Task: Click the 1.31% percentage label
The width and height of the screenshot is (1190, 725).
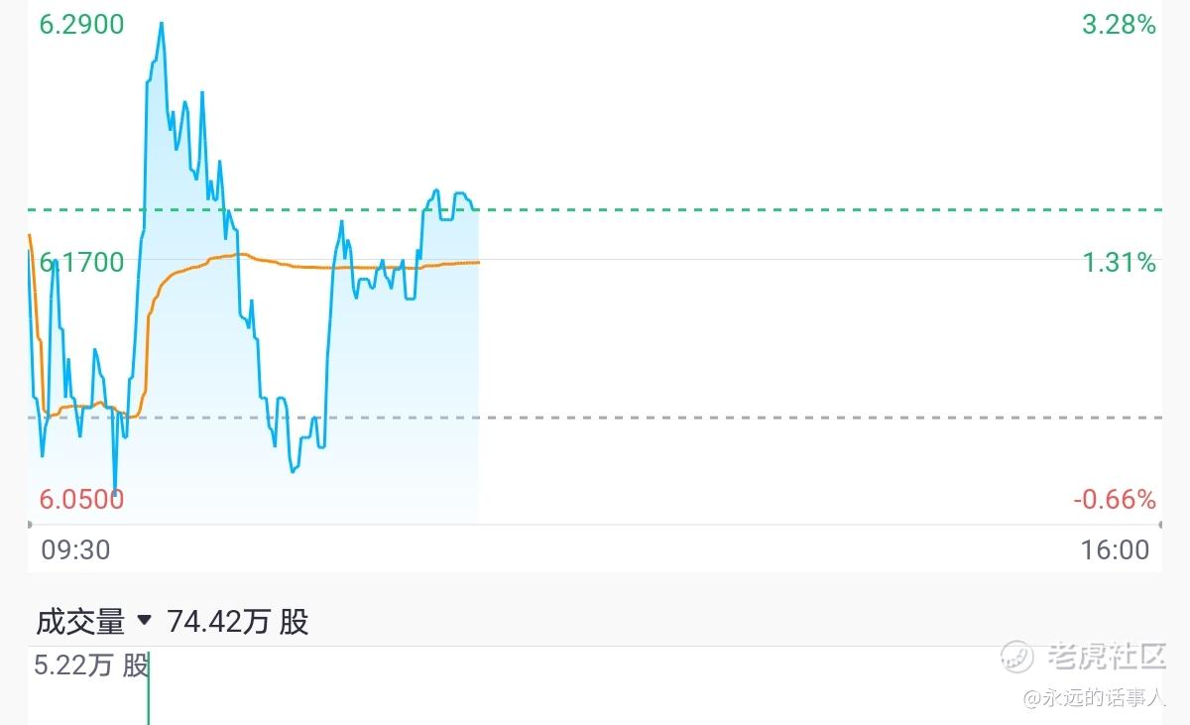Action: [x=1119, y=263]
